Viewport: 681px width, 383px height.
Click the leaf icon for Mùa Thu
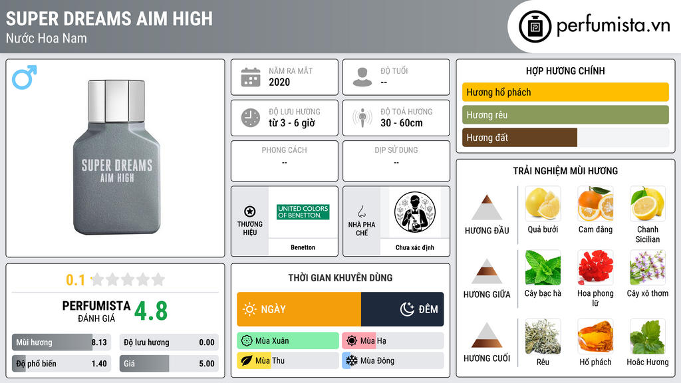tap(247, 361)
